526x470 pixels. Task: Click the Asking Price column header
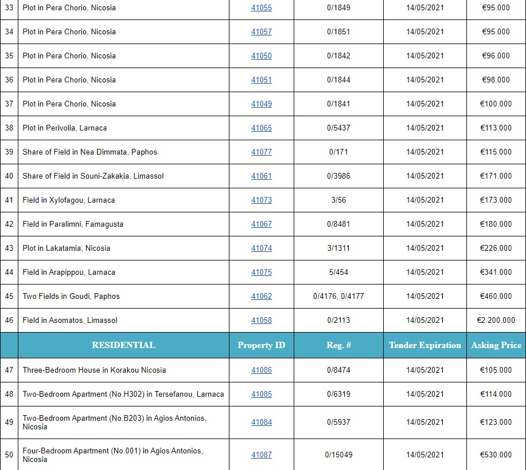(x=496, y=345)
